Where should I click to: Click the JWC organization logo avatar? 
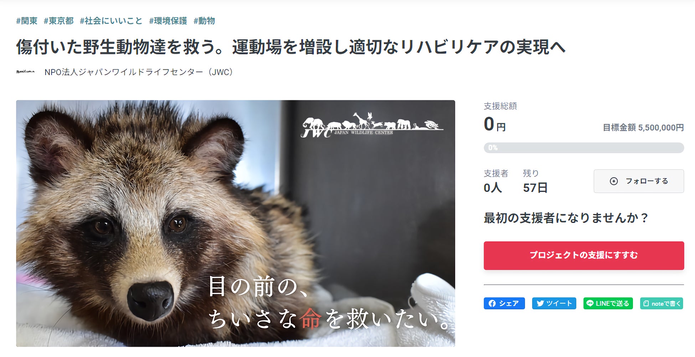tap(25, 72)
